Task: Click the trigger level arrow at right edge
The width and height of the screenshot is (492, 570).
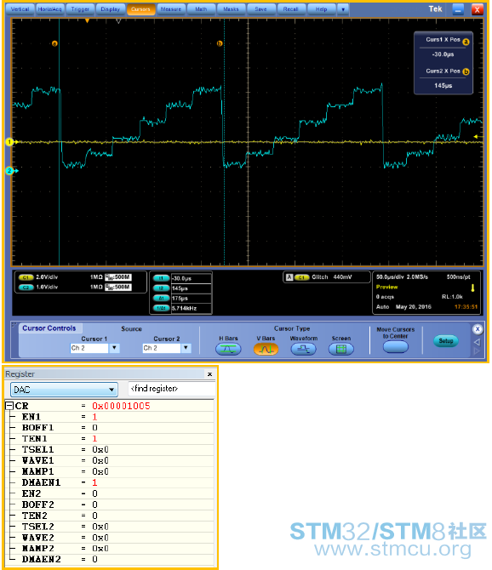Action: [x=478, y=137]
